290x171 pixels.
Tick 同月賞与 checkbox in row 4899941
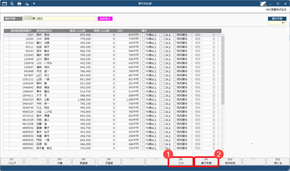tap(175, 148)
